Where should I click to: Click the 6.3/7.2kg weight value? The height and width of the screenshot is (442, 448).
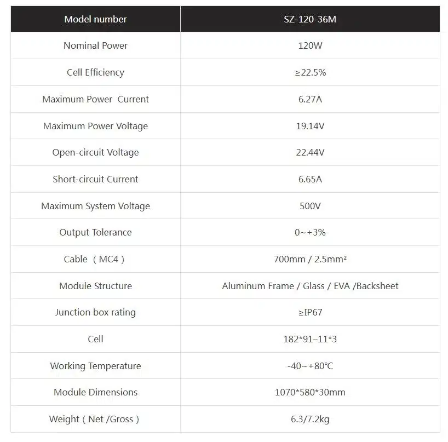(310, 420)
